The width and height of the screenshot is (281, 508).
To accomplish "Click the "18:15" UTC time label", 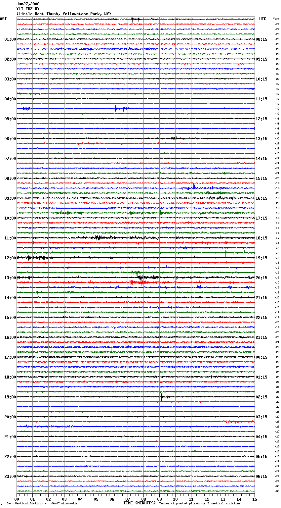I will point(261,238).
